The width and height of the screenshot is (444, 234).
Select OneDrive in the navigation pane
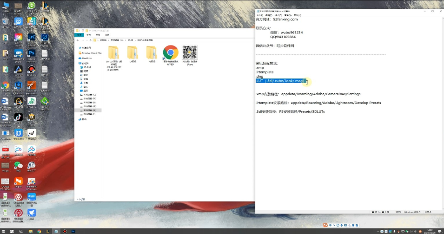(87, 58)
